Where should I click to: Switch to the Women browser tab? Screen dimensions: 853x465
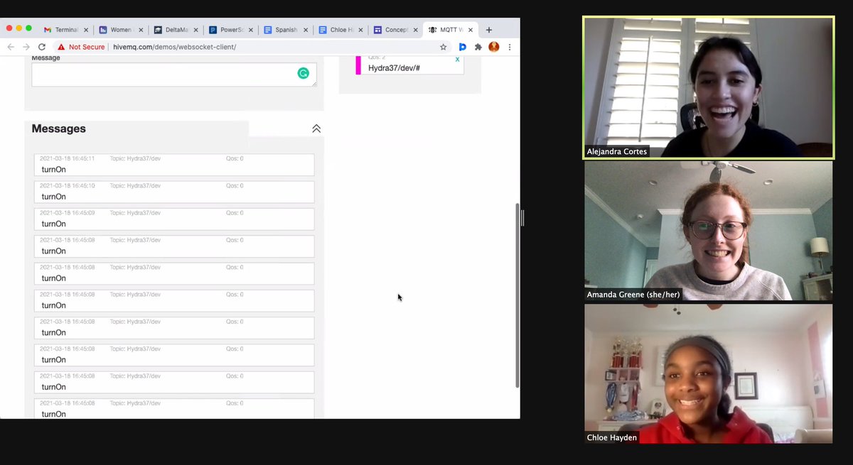click(121, 30)
